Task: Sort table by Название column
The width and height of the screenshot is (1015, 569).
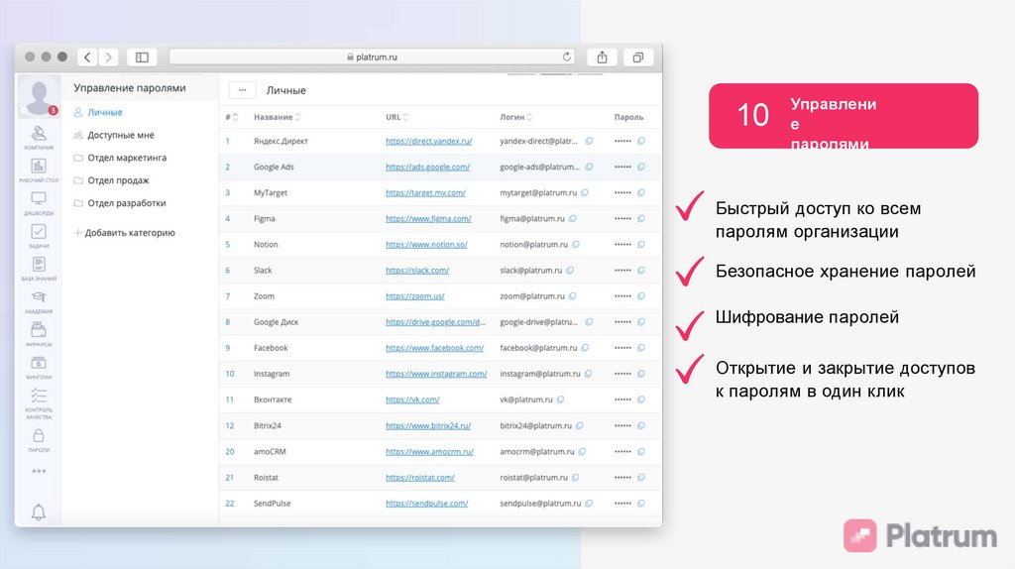Action: [x=278, y=117]
